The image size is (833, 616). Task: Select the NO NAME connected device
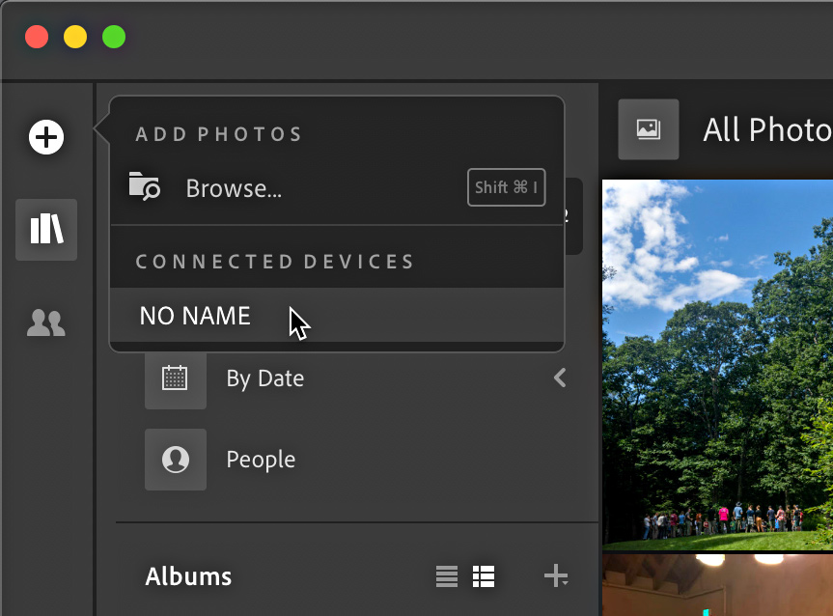(337, 315)
